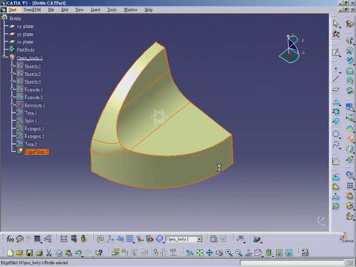Click the Rectangular Pattern grid icon
356x267 pixels.
pos(350,186)
